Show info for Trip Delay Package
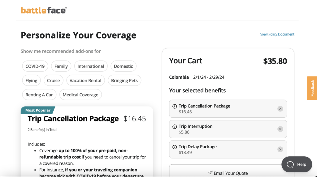This screenshot has width=317, height=177. (x=175, y=147)
